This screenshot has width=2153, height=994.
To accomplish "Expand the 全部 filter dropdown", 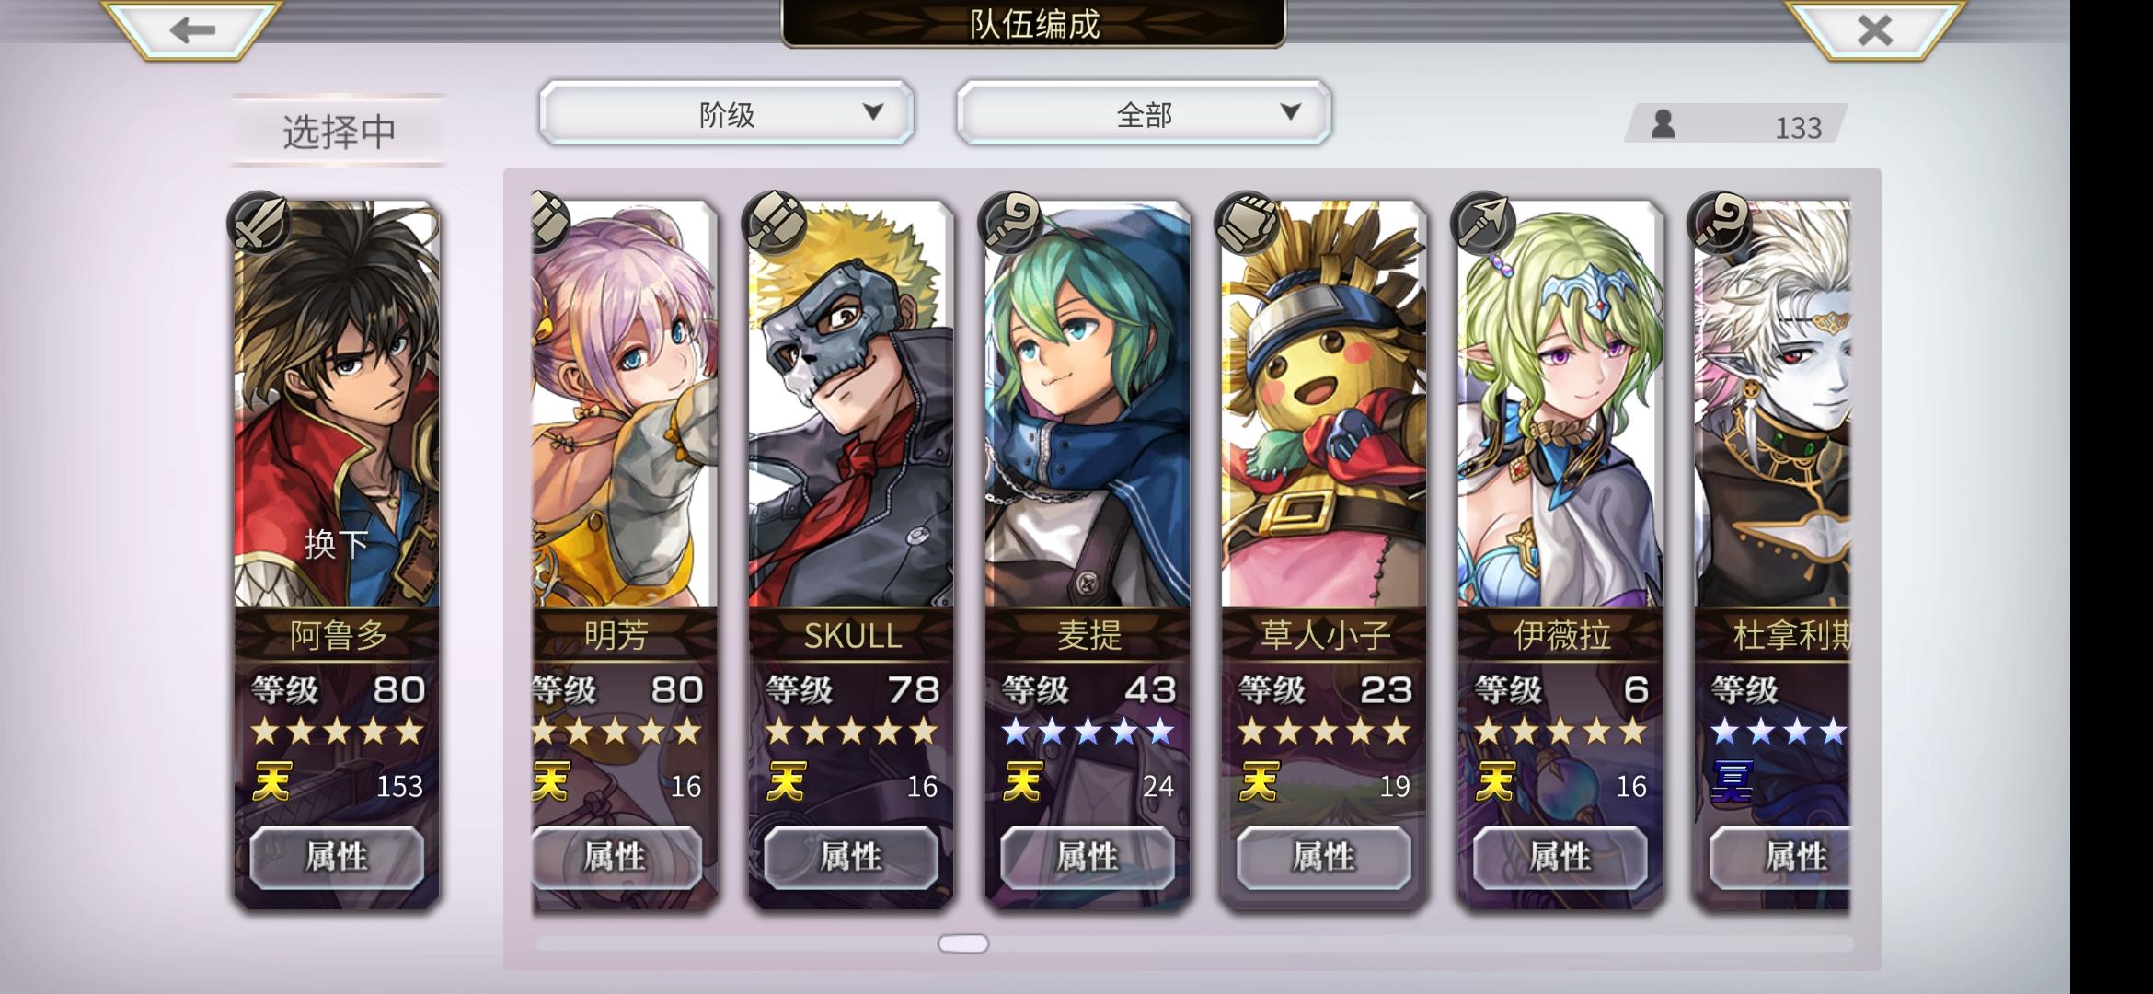I will (x=1144, y=113).
